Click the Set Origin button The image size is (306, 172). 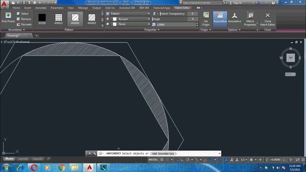click(206, 19)
